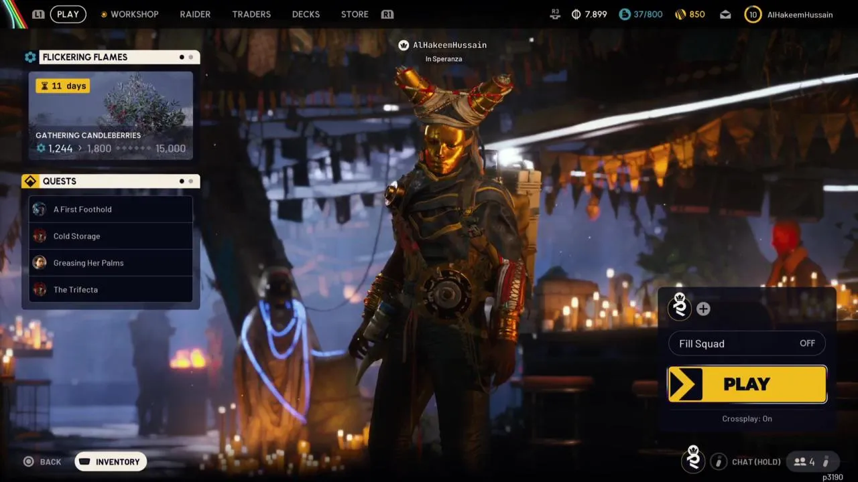Click the A First Foothold quest portrait

(x=40, y=210)
